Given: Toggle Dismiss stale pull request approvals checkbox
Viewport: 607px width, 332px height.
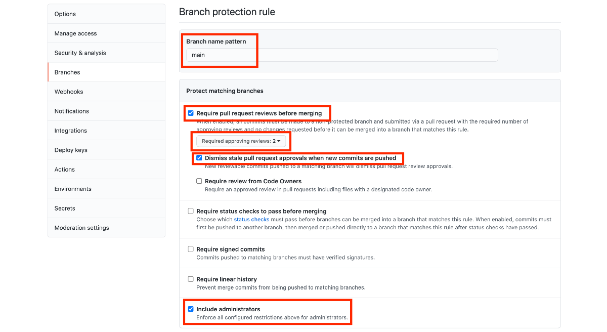Looking at the screenshot, I should [x=199, y=158].
